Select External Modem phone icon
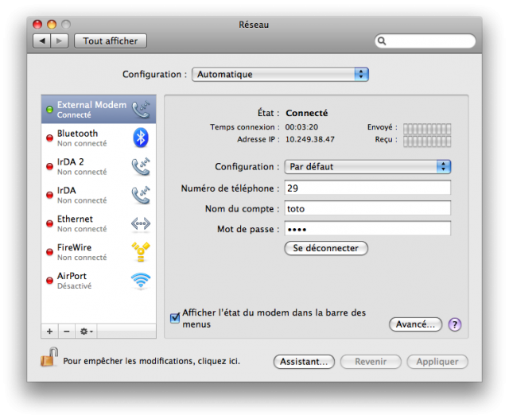The image size is (509, 419). (141, 110)
